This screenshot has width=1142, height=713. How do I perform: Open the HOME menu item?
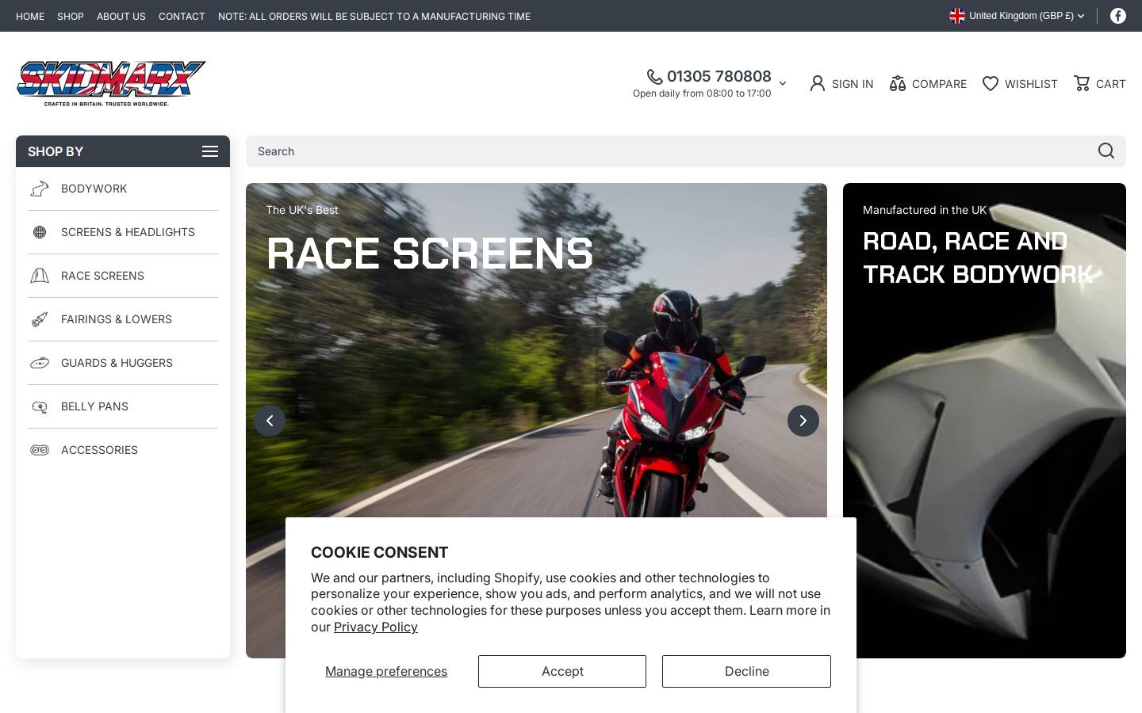coord(30,16)
